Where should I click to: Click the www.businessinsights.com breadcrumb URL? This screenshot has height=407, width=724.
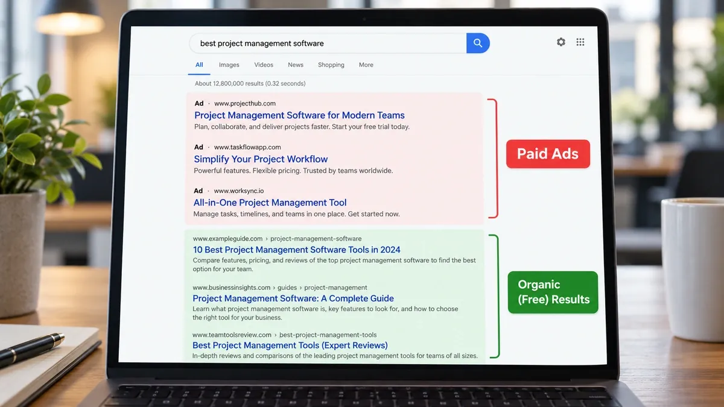(280, 288)
